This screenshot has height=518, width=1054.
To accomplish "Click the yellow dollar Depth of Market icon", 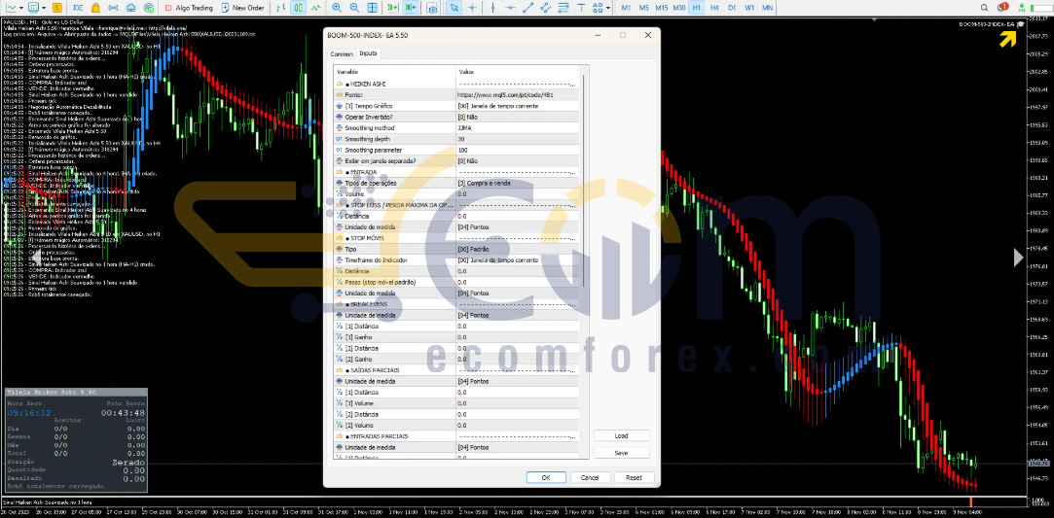I will [x=57, y=8].
